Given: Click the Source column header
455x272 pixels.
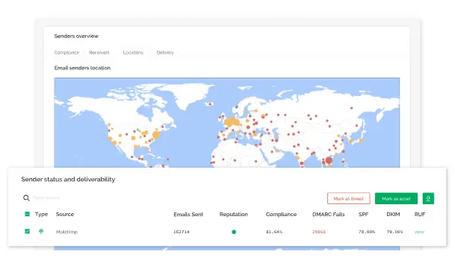Looking at the screenshot, I should pyautogui.click(x=65, y=215).
